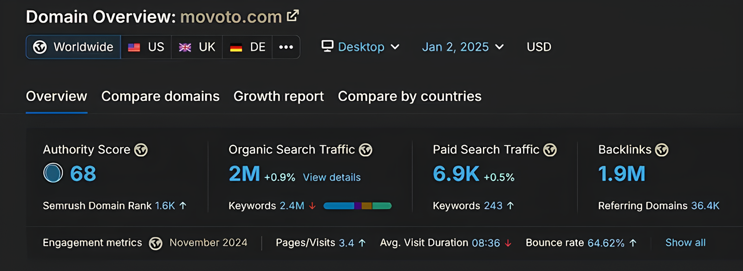Click the +0.9% organic traffic change

click(280, 177)
